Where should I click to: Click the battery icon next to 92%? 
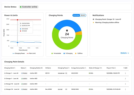coord(89,89)
